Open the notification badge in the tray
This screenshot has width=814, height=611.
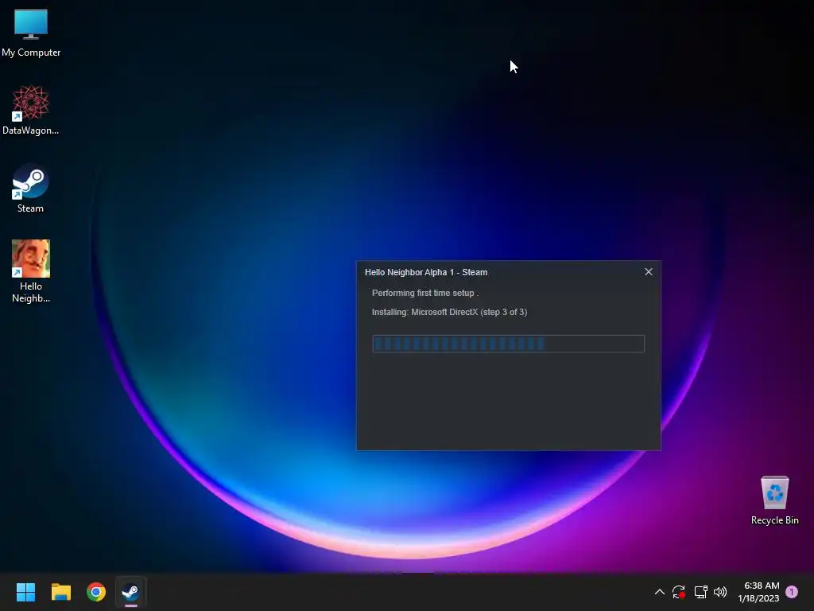click(792, 592)
